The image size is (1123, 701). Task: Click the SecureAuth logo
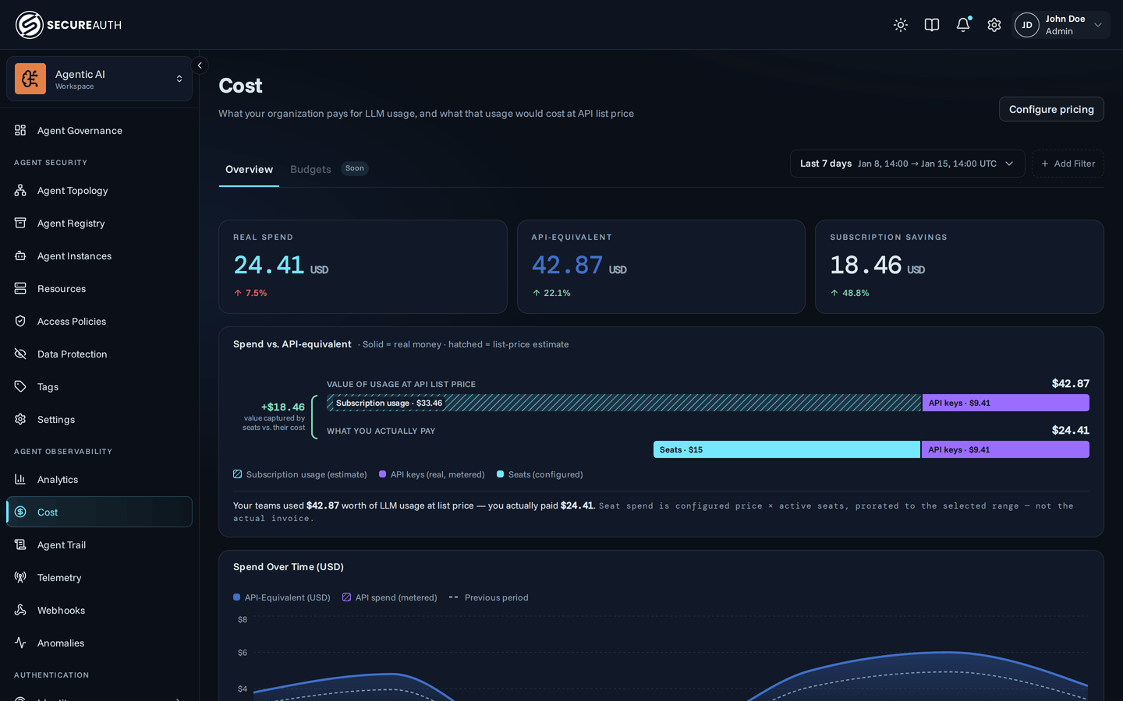[x=69, y=25]
